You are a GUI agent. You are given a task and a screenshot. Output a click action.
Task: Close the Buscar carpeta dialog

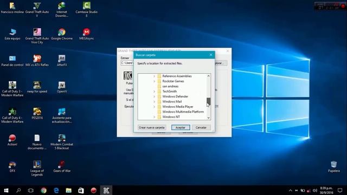(x=211, y=55)
